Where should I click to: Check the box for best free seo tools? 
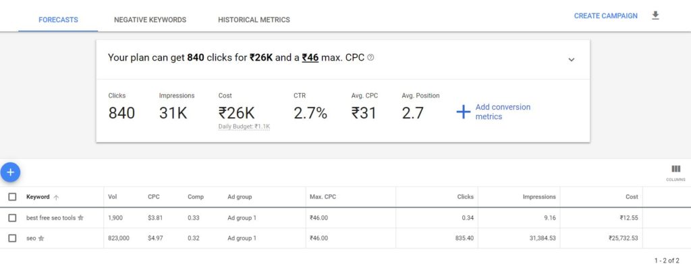coord(12,217)
